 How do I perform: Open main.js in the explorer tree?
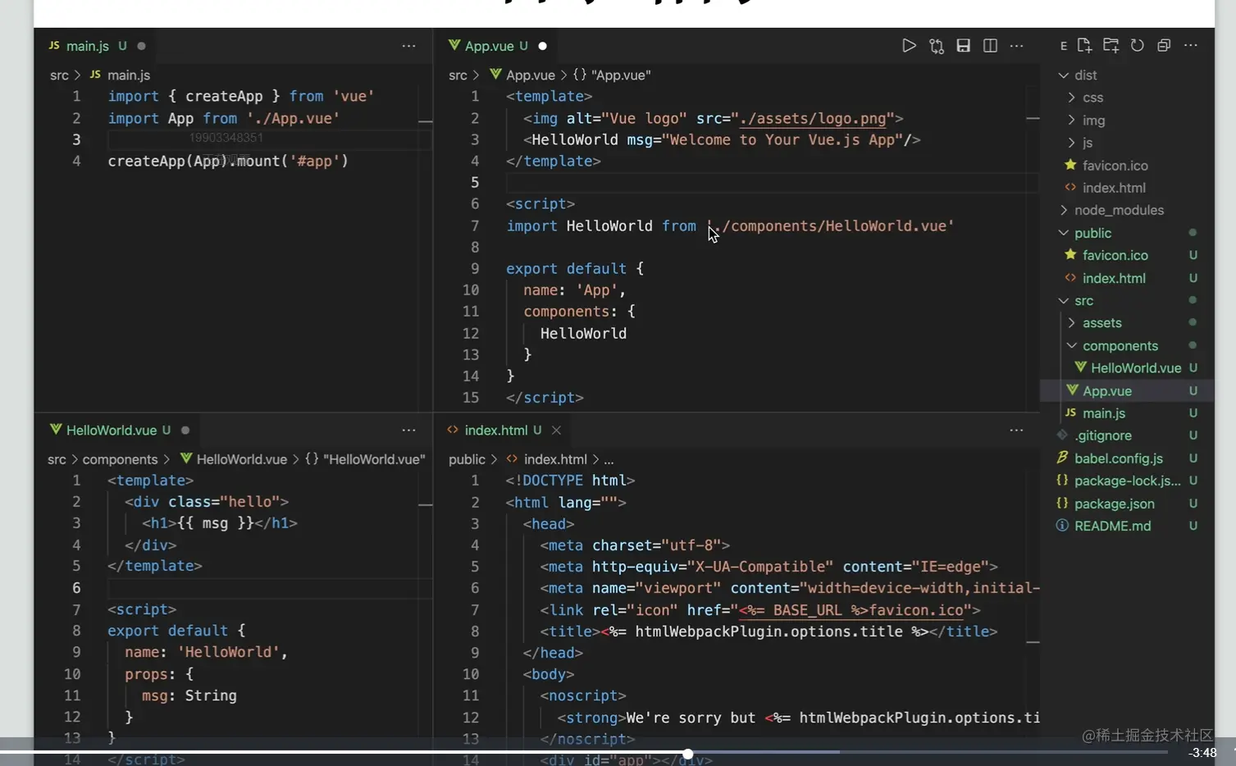(1103, 413)
